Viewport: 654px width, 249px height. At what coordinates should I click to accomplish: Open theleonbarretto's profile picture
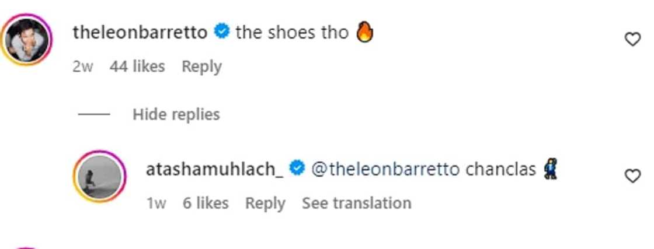(x=29, y=38)
